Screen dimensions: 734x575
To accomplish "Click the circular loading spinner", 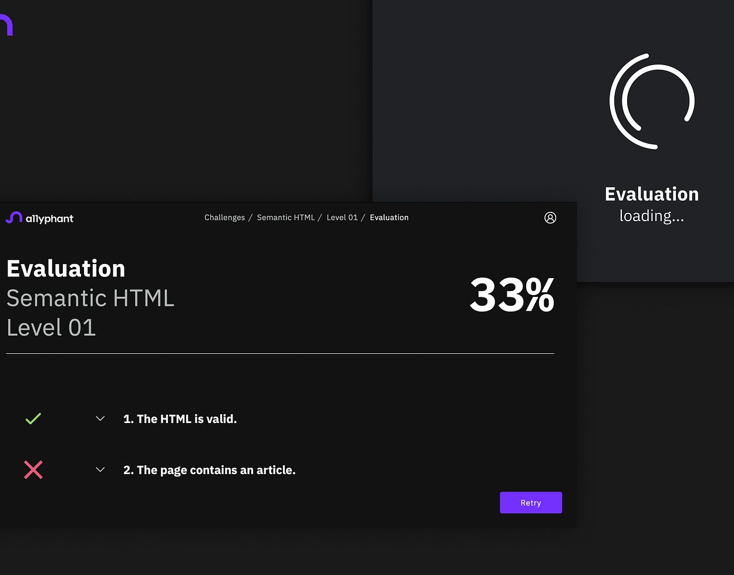I will point(652,102).
